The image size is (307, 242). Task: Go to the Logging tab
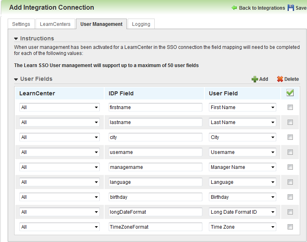click(x=141, y=24)
